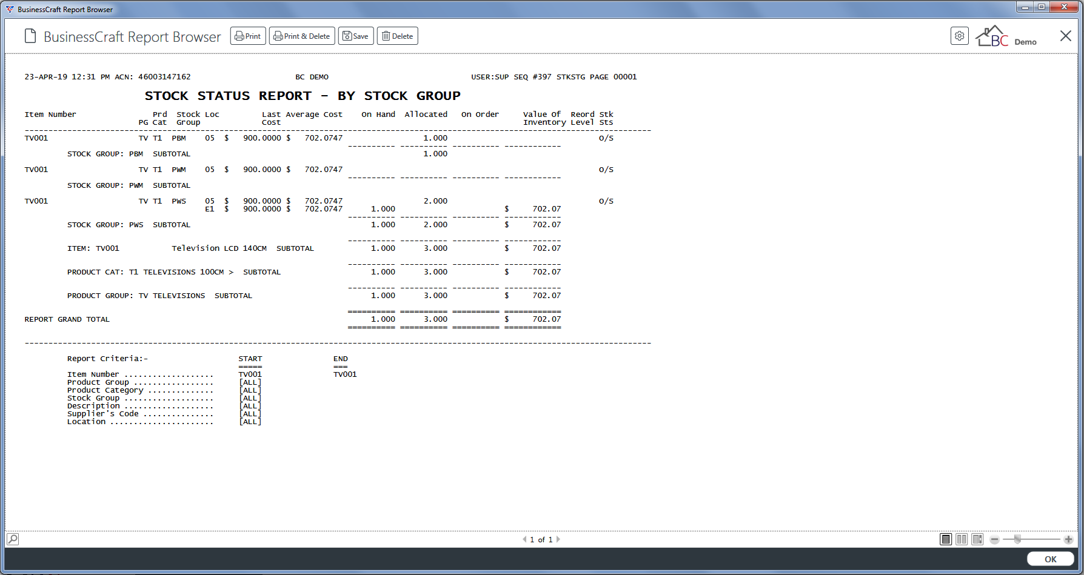Click the 'On Hand' column header

pyautogui.click(x=378, y=115)
